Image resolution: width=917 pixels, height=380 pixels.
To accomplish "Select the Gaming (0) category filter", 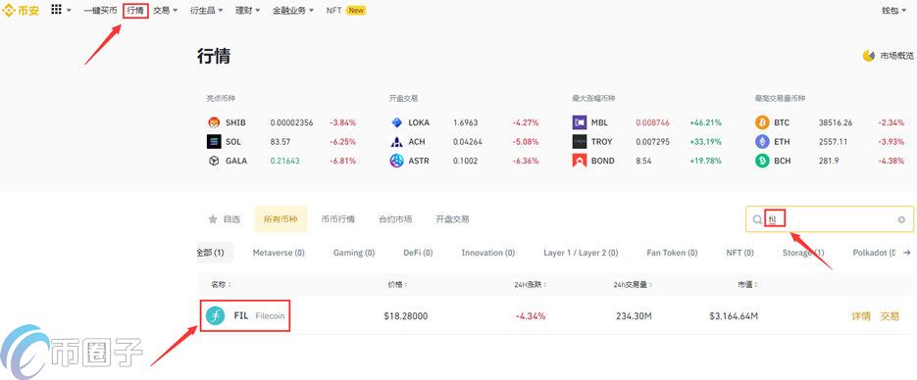I will click(x=354, y=253).
